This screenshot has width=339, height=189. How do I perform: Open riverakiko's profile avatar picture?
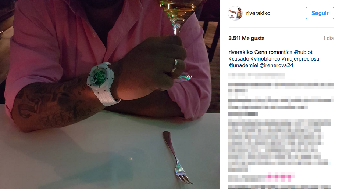tap(235, 13)
